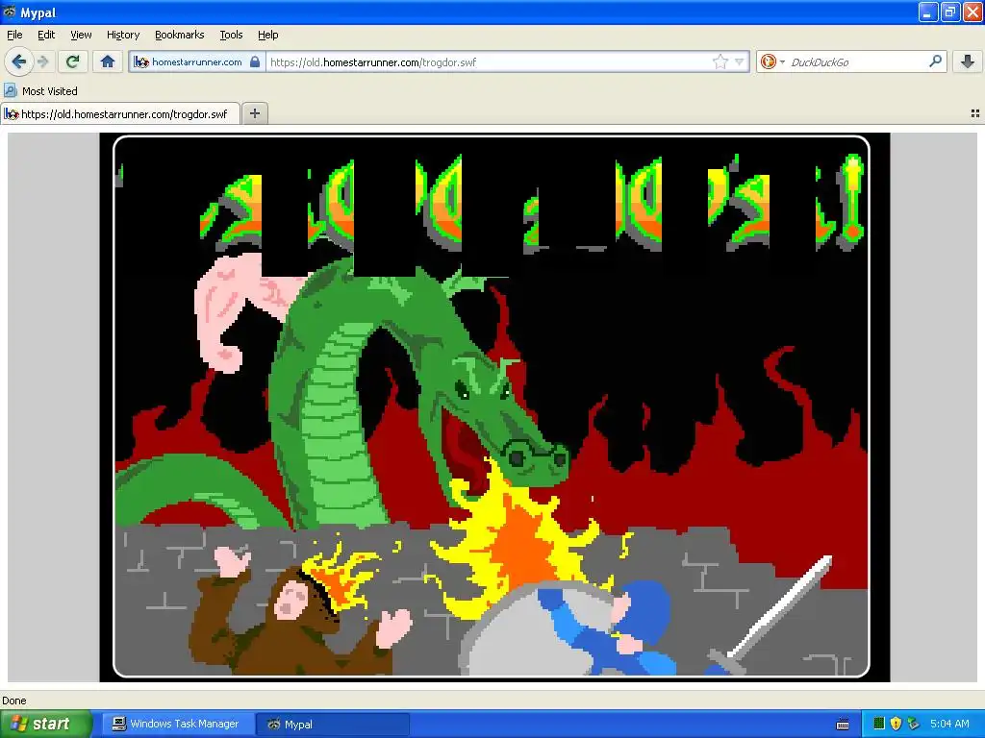The width and height of the screenshot is (985, 738).
Task: Select the trogdor.swf tab
Action: [x=119, y=113]
